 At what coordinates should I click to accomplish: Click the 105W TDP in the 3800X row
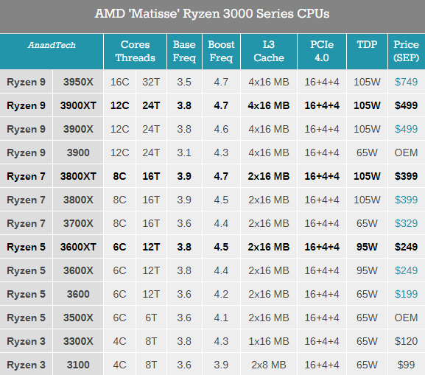coord(367,200)
